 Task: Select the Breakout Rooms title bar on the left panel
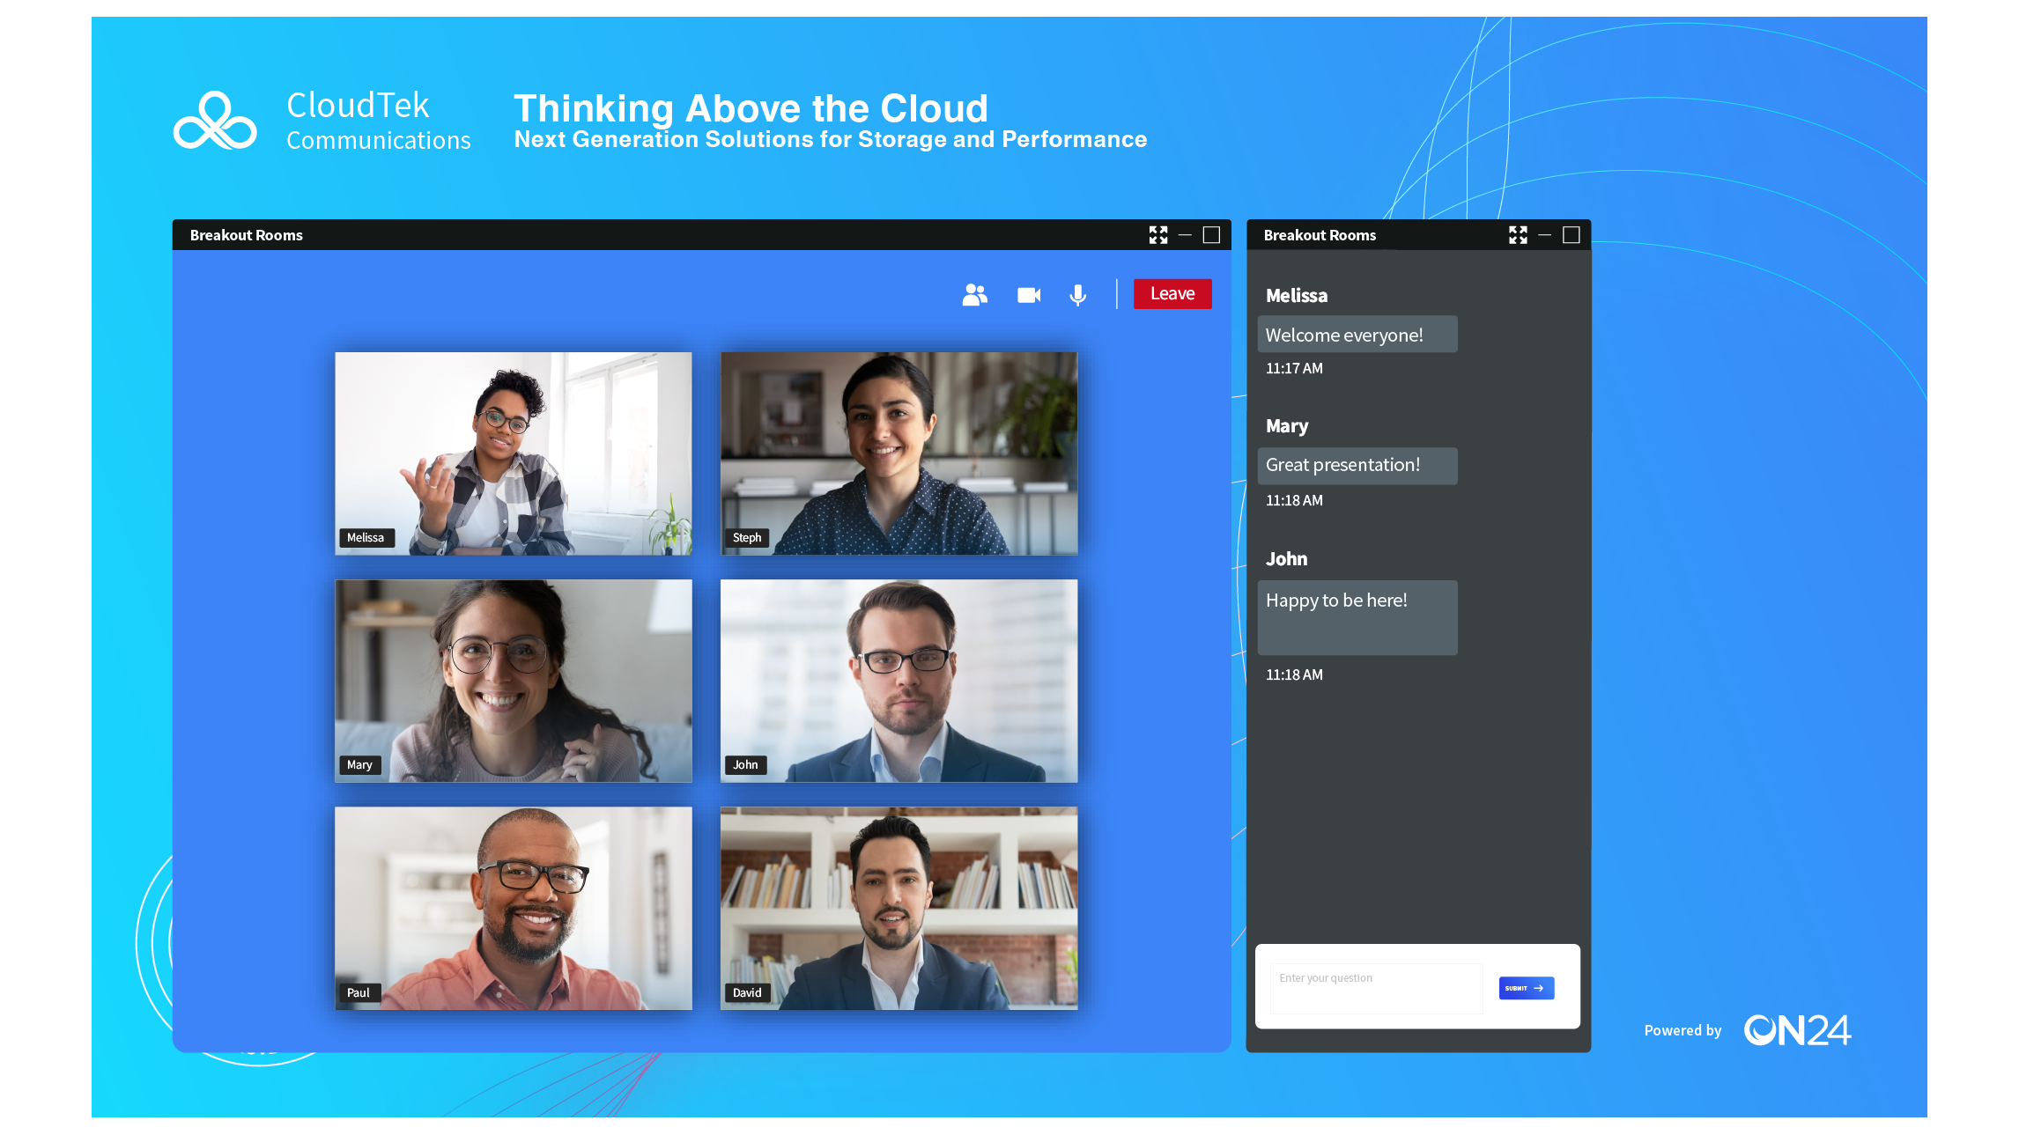(247, 235)
